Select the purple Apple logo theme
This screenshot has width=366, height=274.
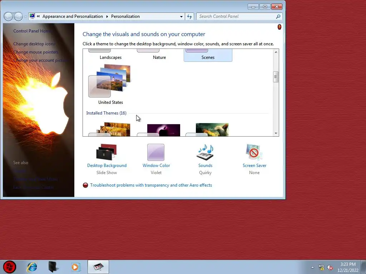159,130
